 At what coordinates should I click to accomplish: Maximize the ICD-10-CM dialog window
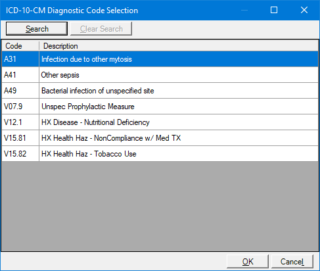click(x=274, y=10)
